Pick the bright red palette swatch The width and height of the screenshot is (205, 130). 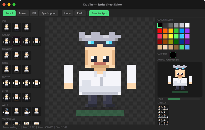click(160, 31)
